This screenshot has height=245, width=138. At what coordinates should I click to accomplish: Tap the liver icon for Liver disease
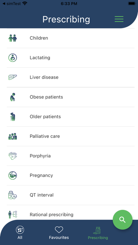(13, 77)
